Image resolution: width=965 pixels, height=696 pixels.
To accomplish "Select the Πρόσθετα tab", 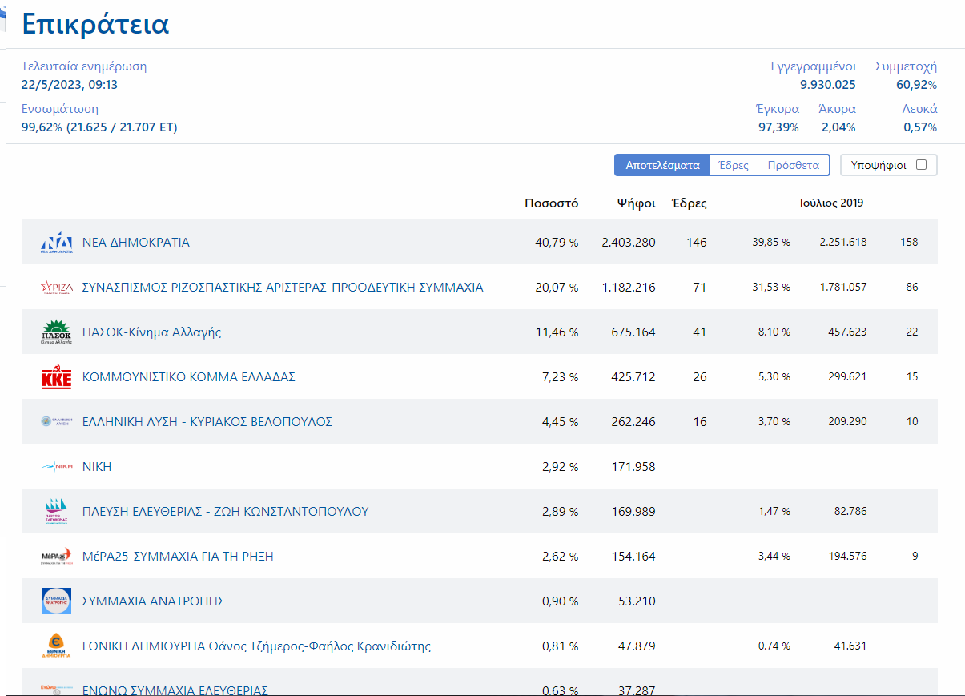I will pos(793,166).
